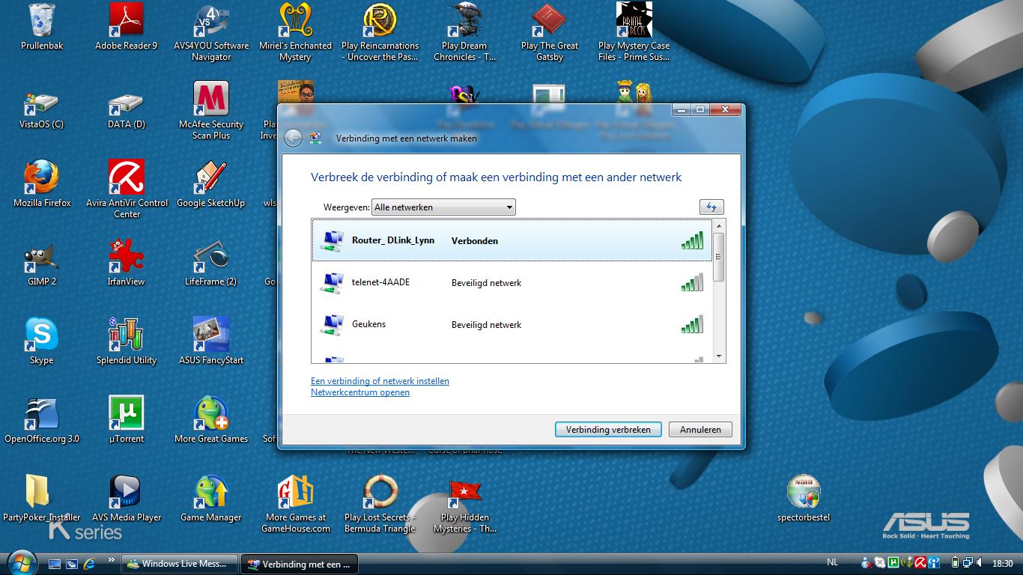The height and width of the screenshot is (575, 1023).
Task: Click the wireless network tray icon
Action: coord(934,564)
